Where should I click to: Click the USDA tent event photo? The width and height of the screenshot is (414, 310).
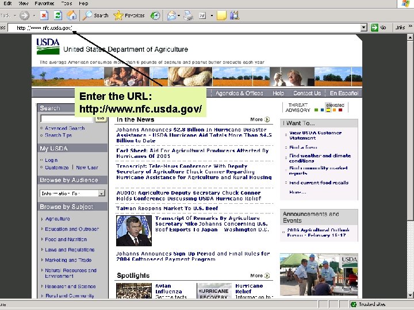pos(319,274)
